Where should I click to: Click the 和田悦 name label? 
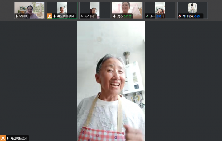(x=24, y=16)
